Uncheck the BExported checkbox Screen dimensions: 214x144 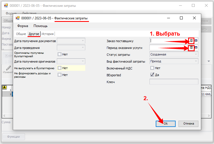[x=152, y=75]
